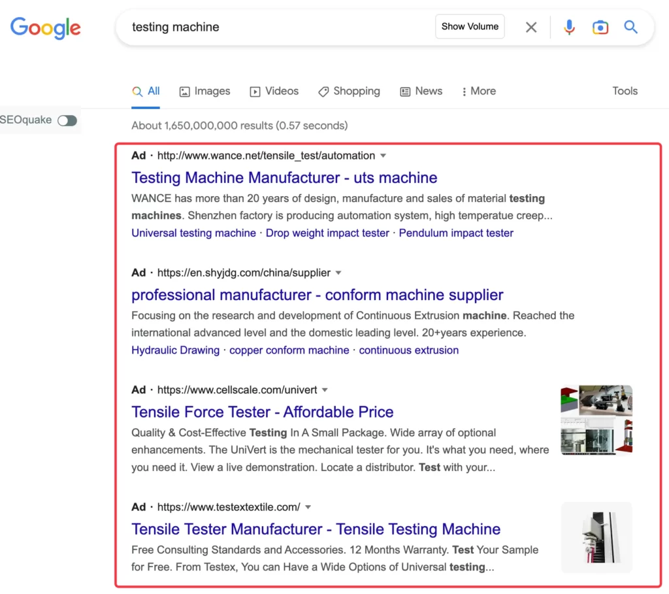Click the en.shyjdg.com/china/supplier URL text
Viewport: 669px width, 594px height.
244,272
